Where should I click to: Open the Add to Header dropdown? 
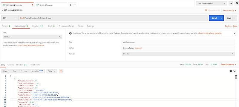pyautogui.click(x=178, y=54)
